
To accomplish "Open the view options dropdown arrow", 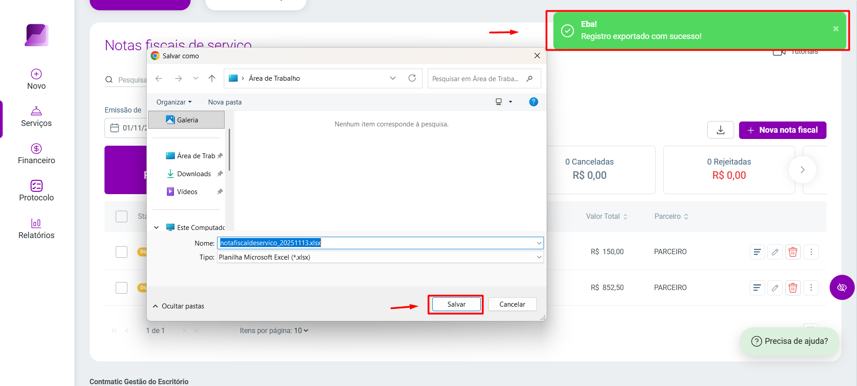I will pos(510,102).
